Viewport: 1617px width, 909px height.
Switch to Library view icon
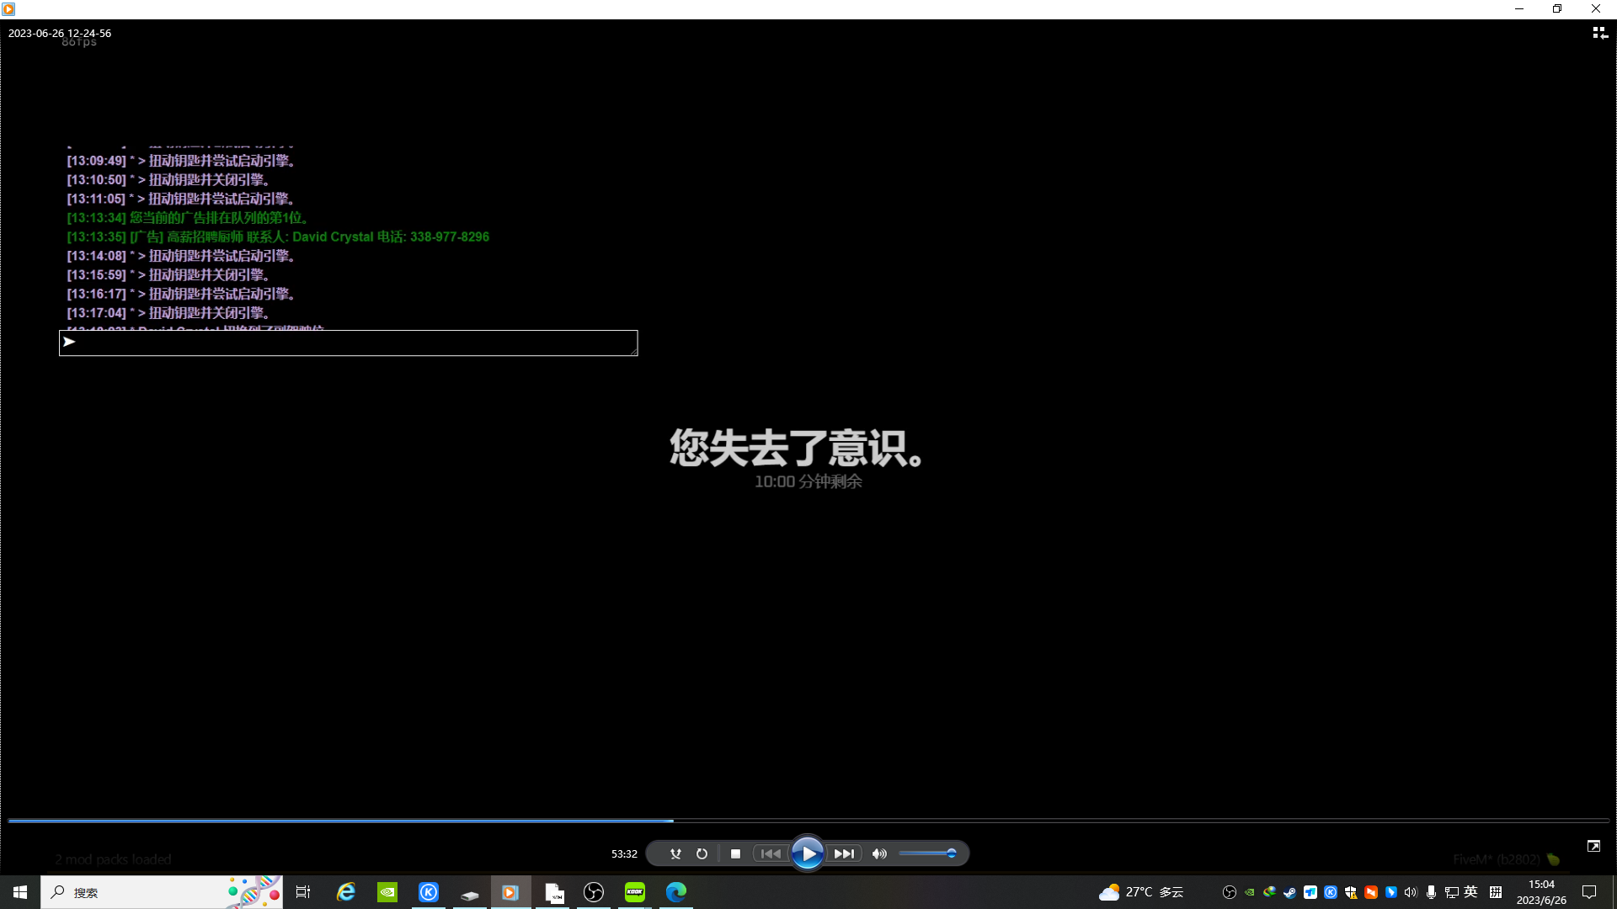tap(1599, 33)
